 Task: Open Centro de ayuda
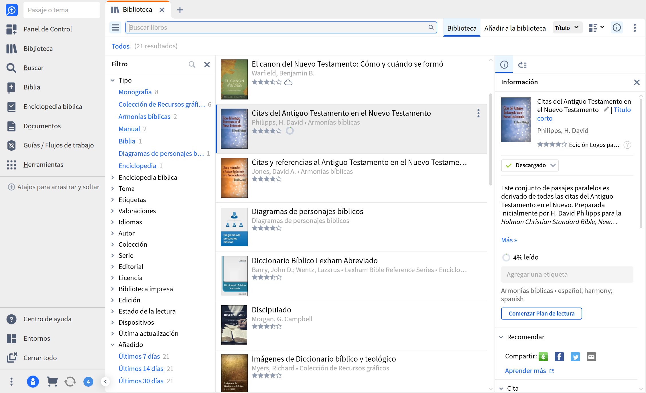point(47,319)
